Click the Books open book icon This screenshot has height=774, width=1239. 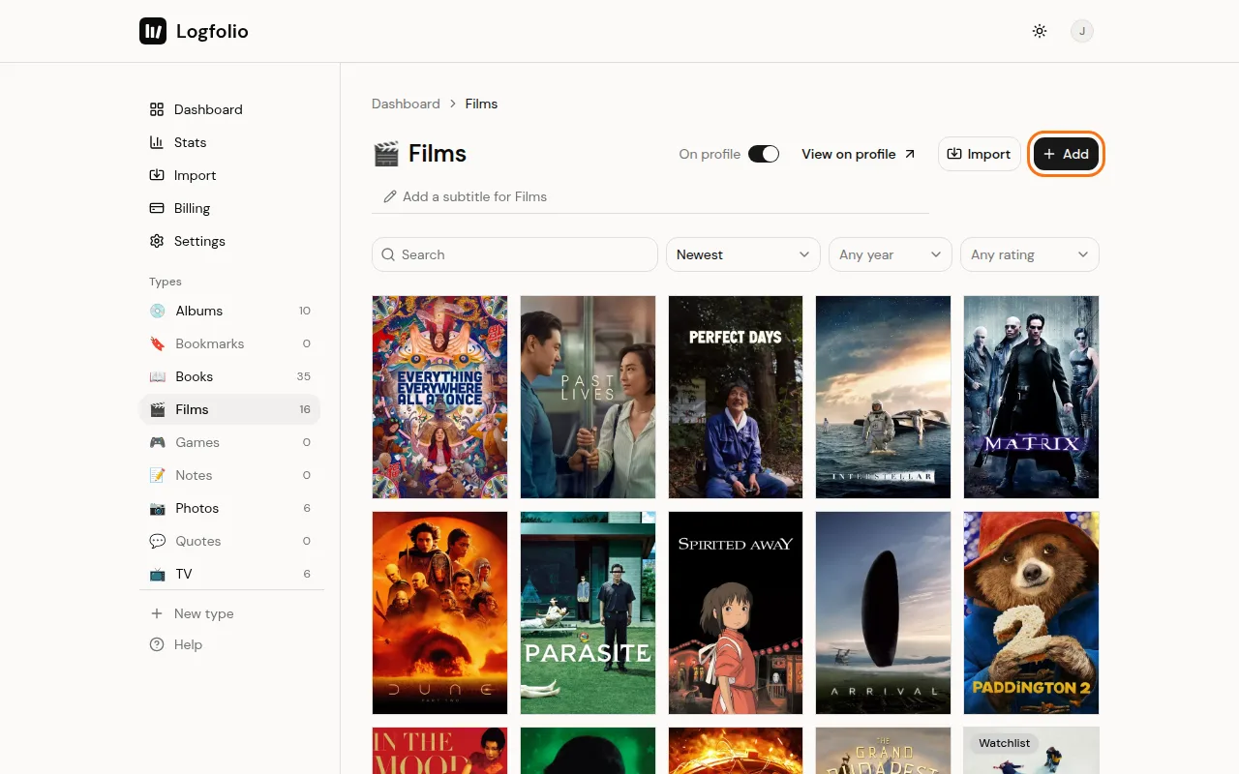point(157,376)
